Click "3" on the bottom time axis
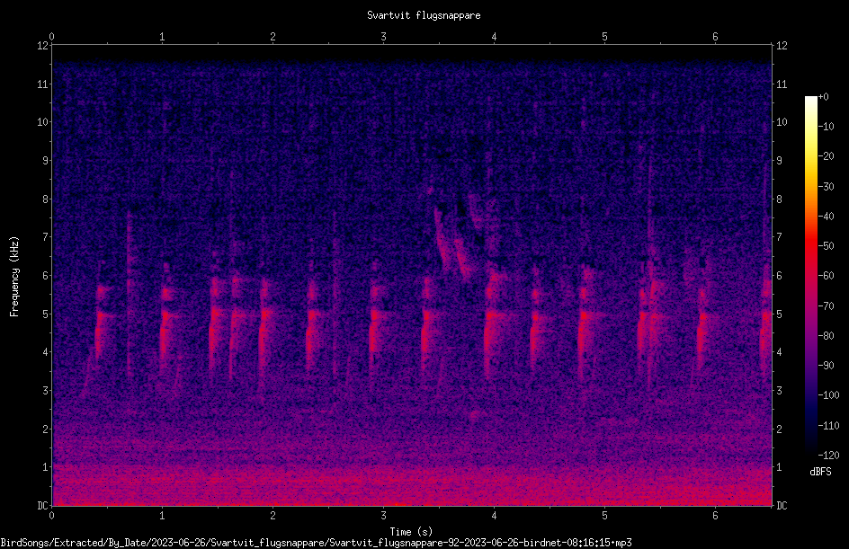 383,516
